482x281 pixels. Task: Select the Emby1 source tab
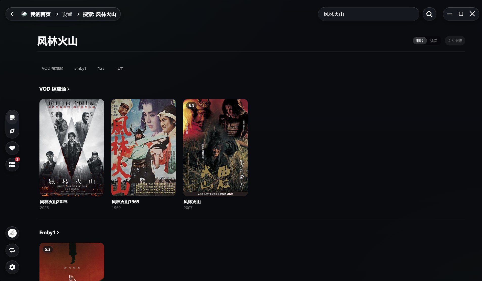click(80, 68)
